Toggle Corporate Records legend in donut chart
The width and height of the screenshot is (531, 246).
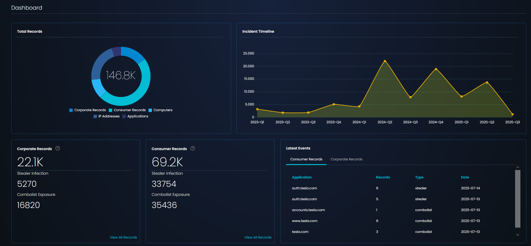pos(88,110)
